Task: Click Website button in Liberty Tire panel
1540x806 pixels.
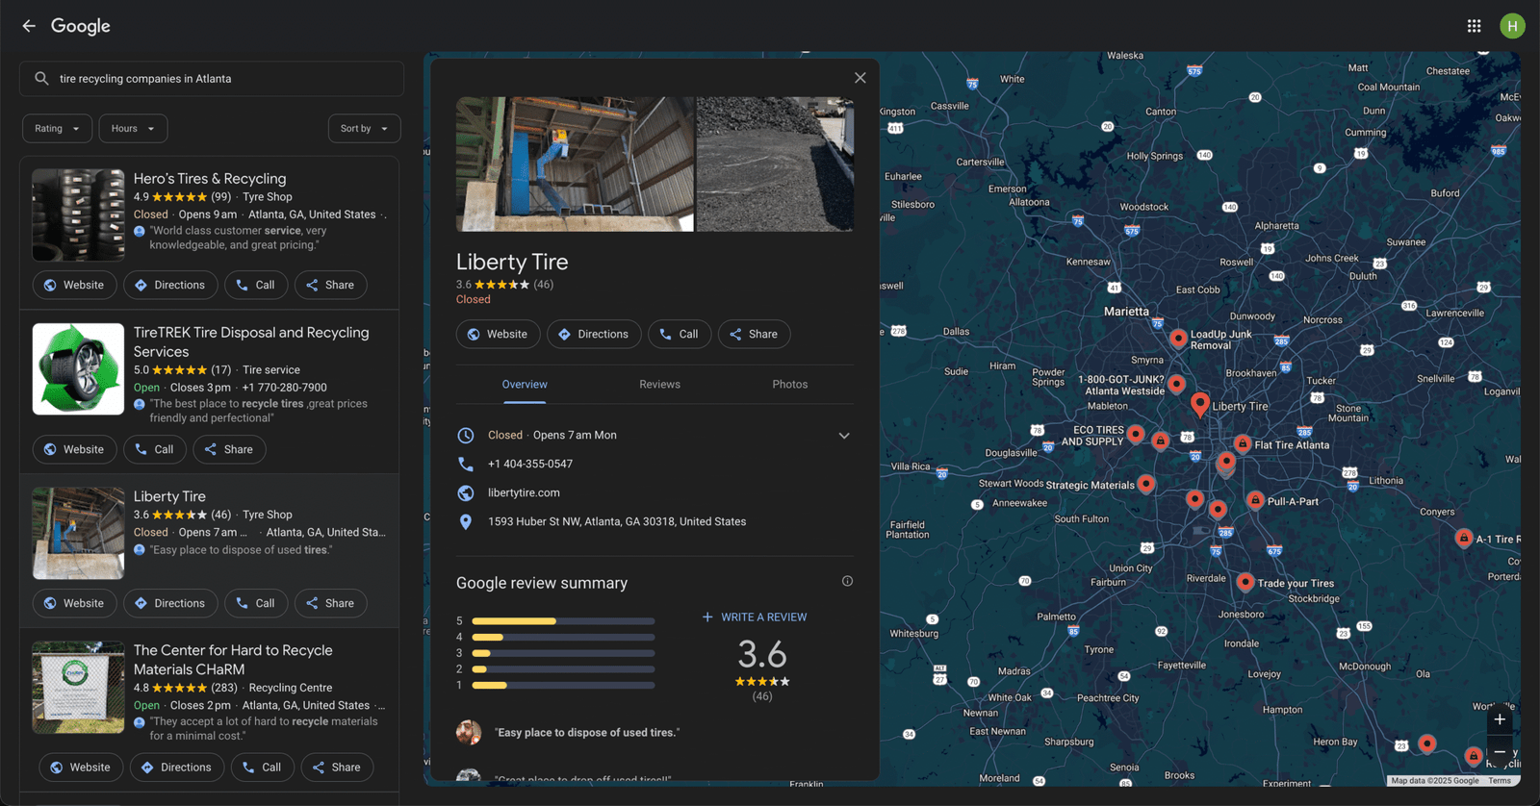Action: (498, 334)
